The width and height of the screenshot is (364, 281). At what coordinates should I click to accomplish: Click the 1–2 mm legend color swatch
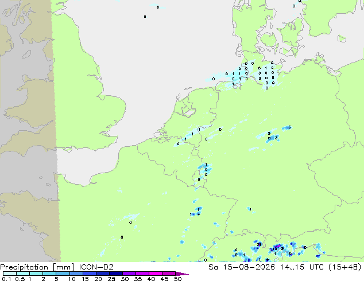point(36,274)
